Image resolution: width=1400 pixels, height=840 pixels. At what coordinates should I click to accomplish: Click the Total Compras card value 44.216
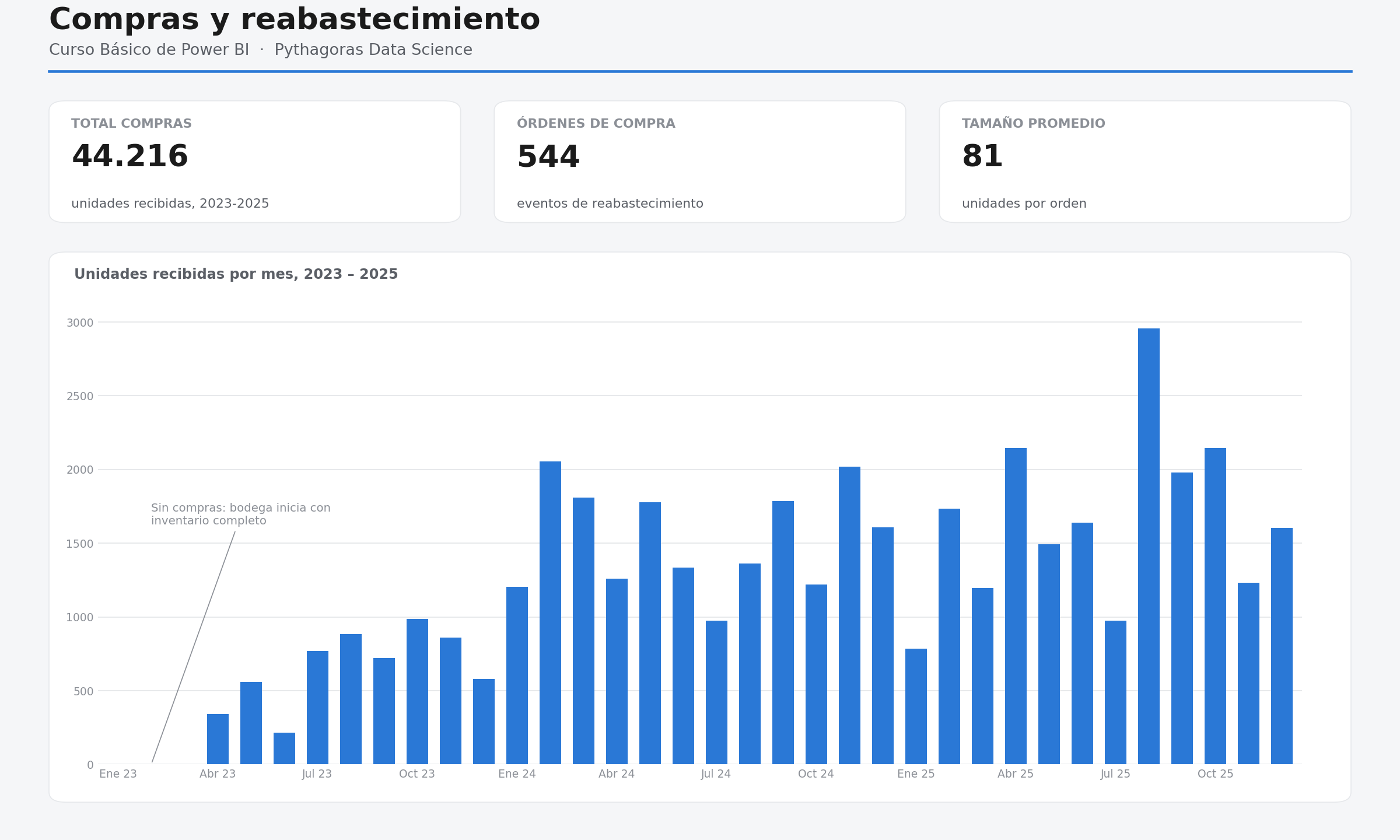tap(129, 157)
